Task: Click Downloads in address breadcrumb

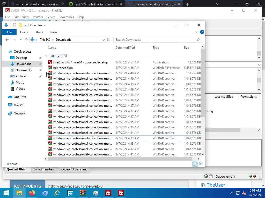Action: [x=64, y=40]
